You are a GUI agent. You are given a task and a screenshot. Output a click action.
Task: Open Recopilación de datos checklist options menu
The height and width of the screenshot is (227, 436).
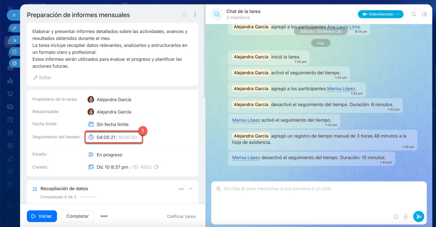pyautogui.click(x=181, y=189)
